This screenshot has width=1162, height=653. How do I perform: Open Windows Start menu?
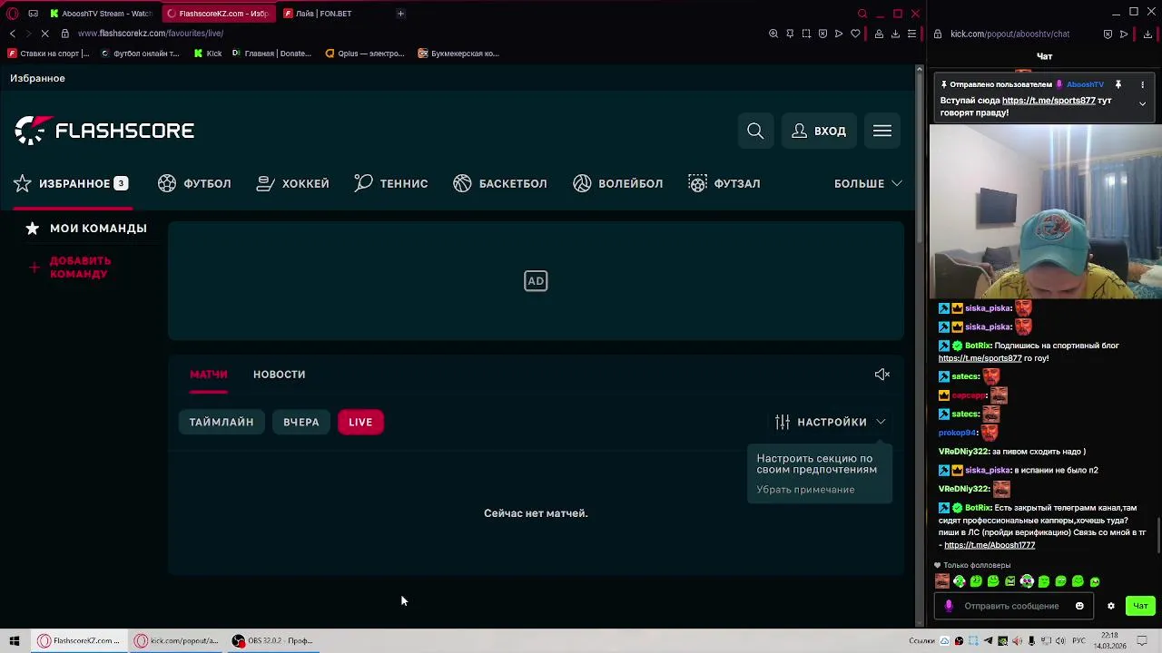tap(15, 640)
